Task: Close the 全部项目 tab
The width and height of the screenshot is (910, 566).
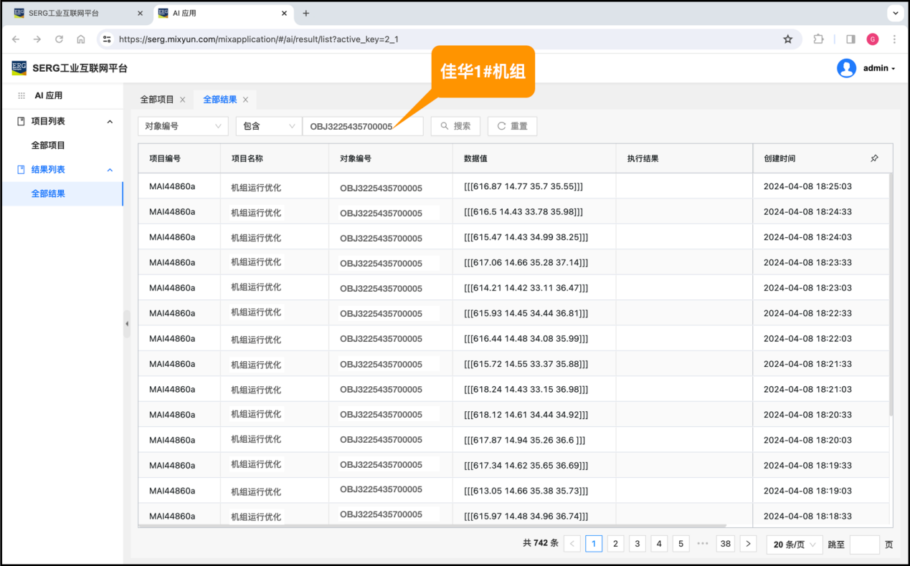Action: pos(183,100)
